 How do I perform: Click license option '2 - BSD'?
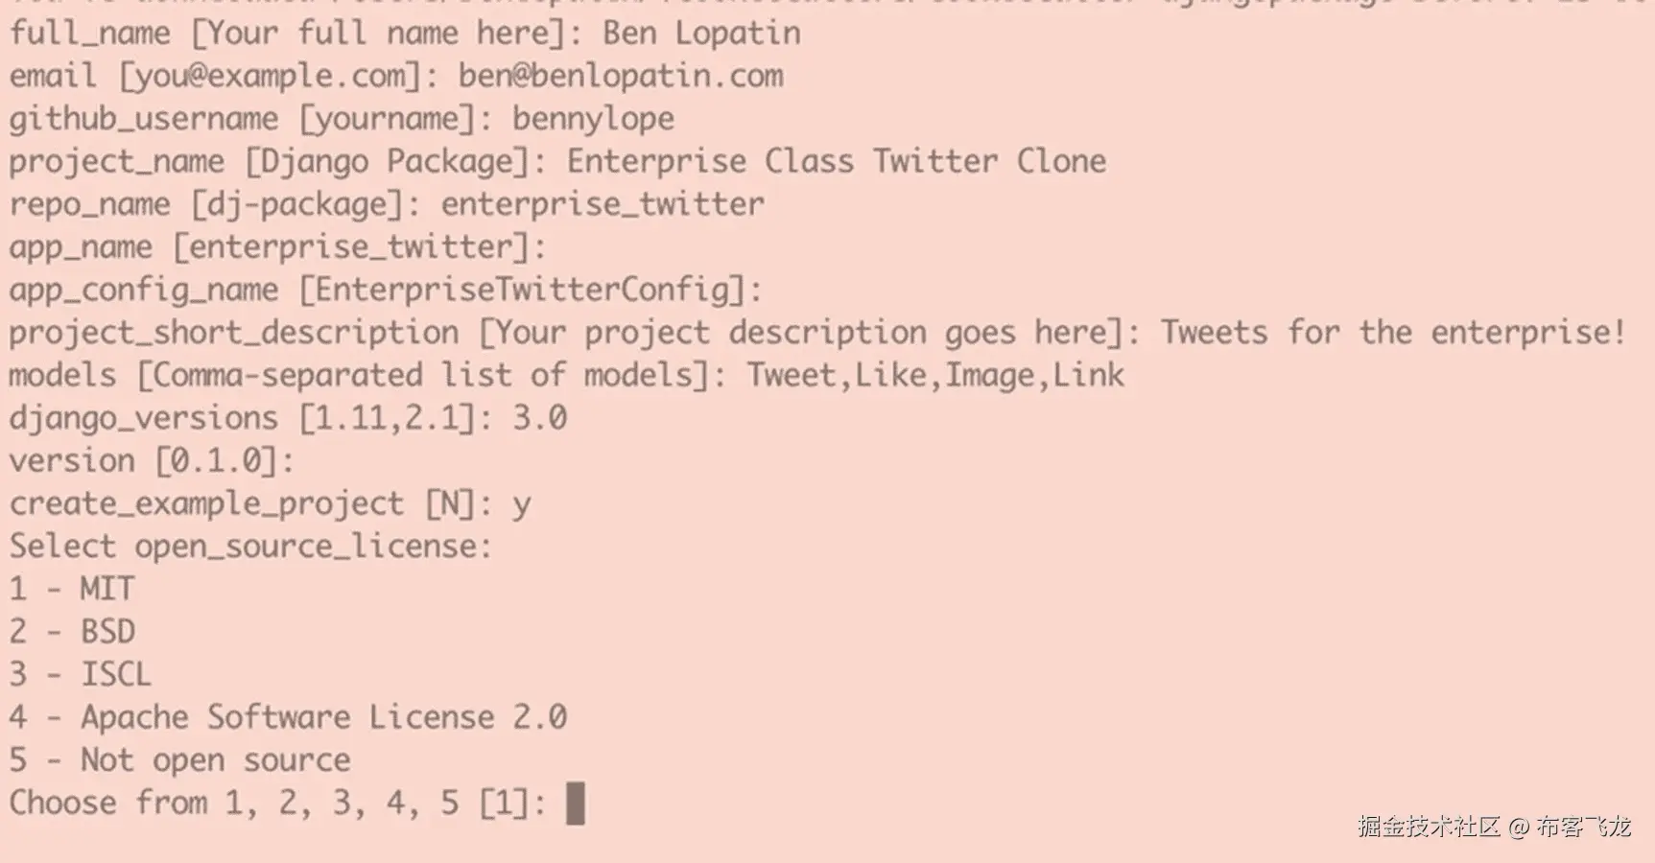coord(72,632)
